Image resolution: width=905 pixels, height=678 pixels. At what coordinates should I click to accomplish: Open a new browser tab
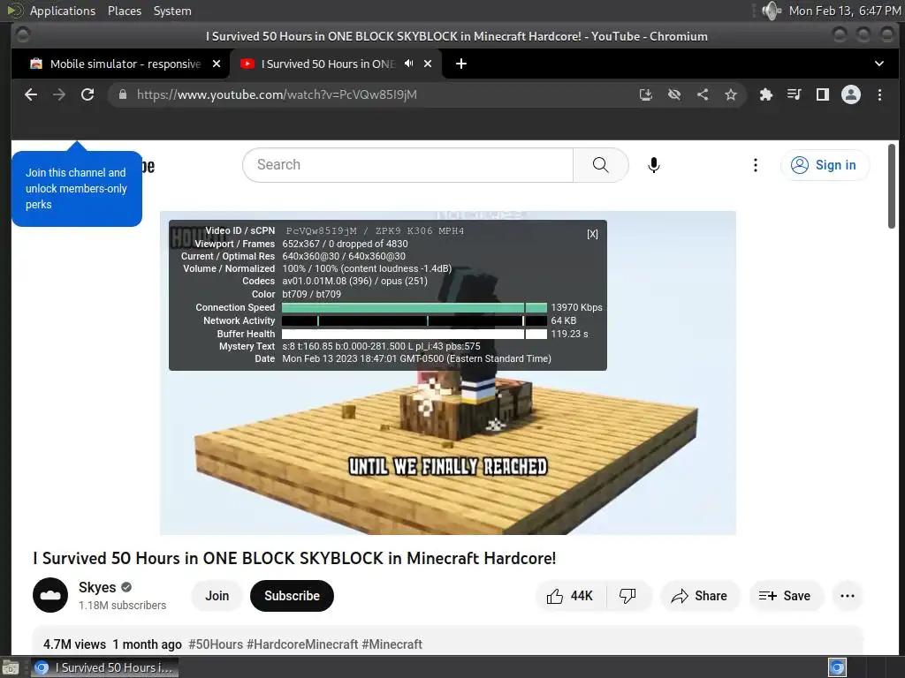[461, 64]
